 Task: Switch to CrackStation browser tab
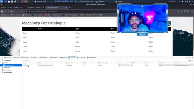coord(34,8)
